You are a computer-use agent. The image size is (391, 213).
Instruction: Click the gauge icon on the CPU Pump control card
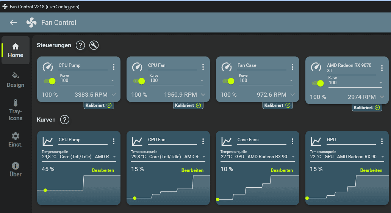tap(48, 66)
